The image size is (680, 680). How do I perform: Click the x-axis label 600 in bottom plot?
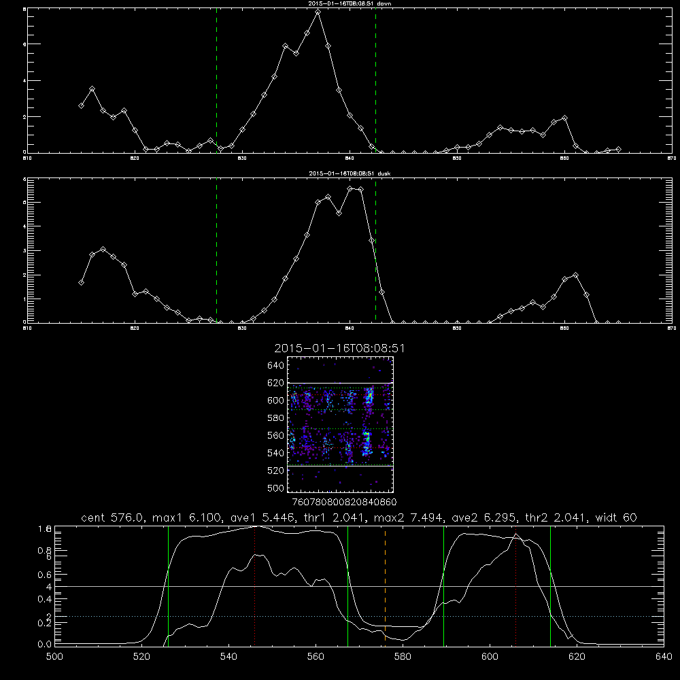[490, 657]
